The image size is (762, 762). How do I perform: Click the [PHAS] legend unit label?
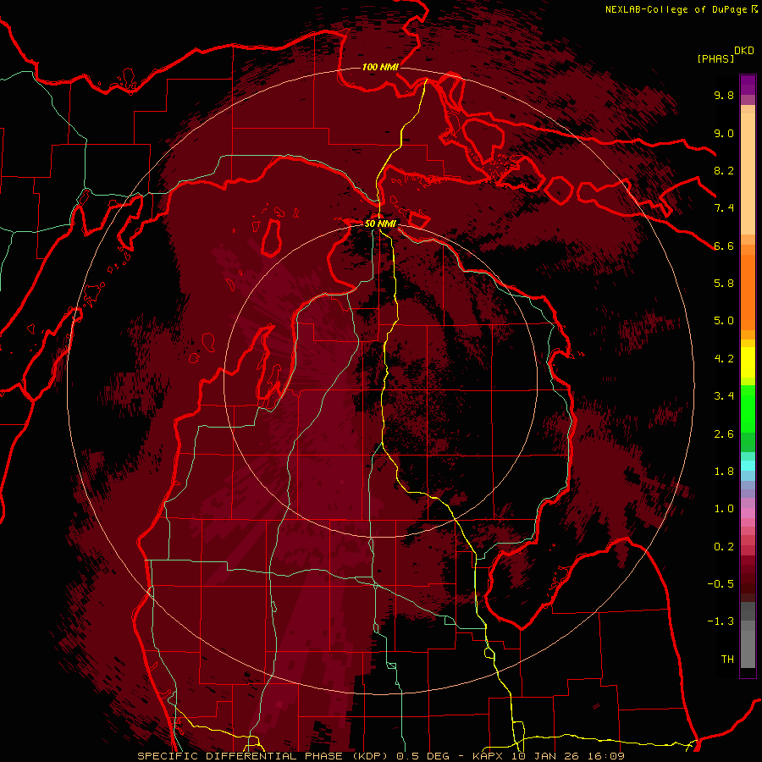click(715, 58)
